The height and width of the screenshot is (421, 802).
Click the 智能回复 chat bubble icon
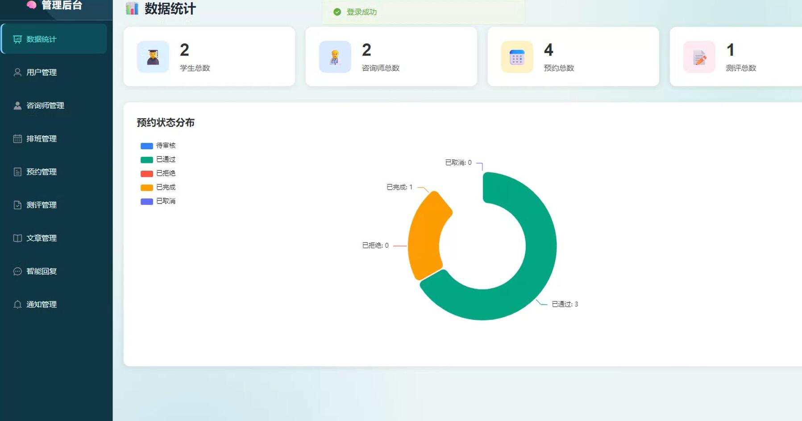click(17, 271)
